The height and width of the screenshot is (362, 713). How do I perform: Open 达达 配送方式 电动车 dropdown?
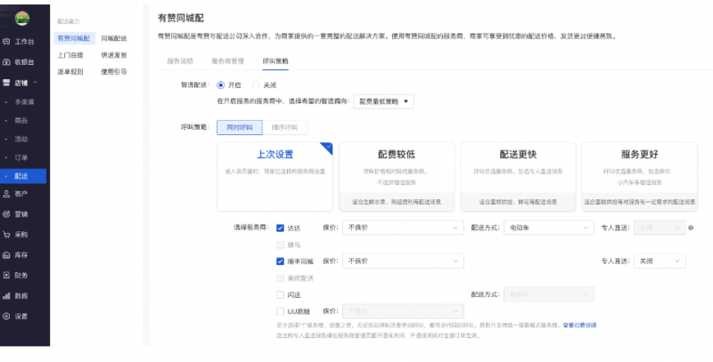pyautogui.click(x=548, y=228)
